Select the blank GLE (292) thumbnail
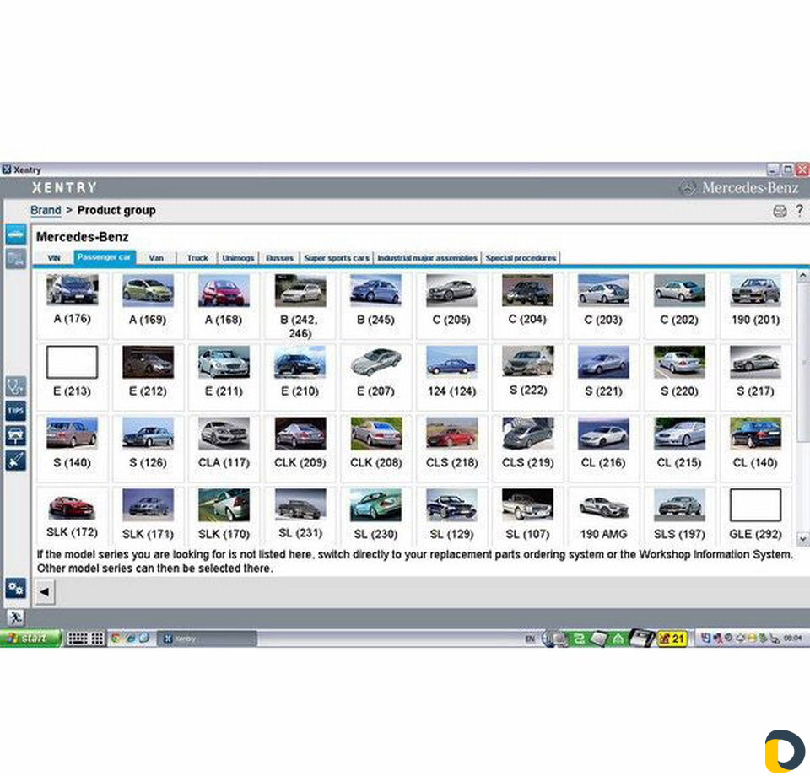The width and height of the screenshot is (810, 776). click(755, 505)
